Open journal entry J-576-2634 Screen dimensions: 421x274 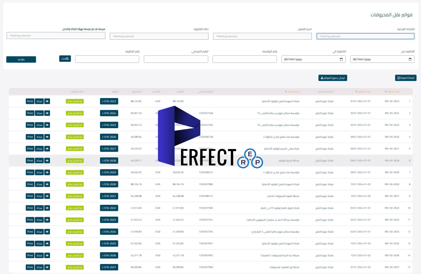(109, 232)
